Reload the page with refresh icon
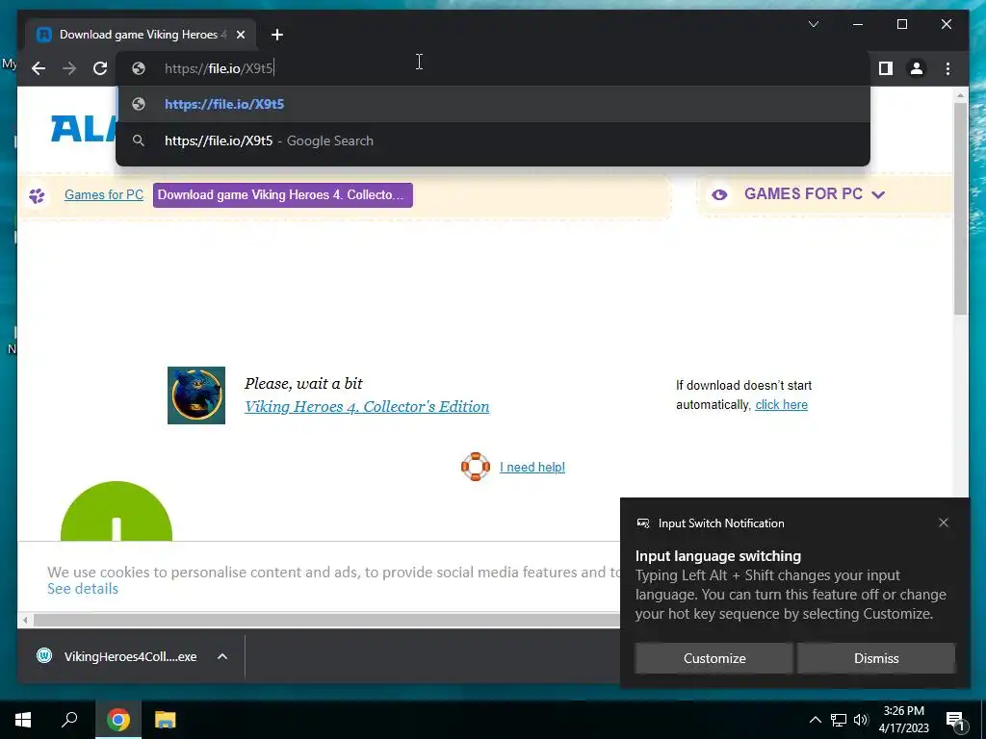986x739 pixels. 100,68
